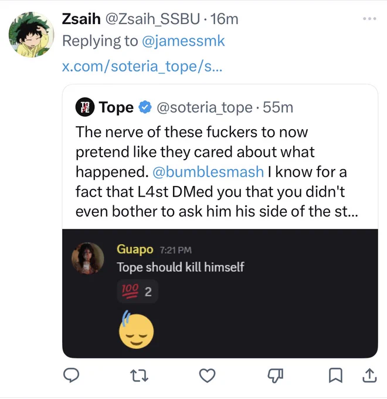Bookmark this tweet
The height and width of the screenshot is (399, 387).
pyautogui.click(x=335, y=376)
